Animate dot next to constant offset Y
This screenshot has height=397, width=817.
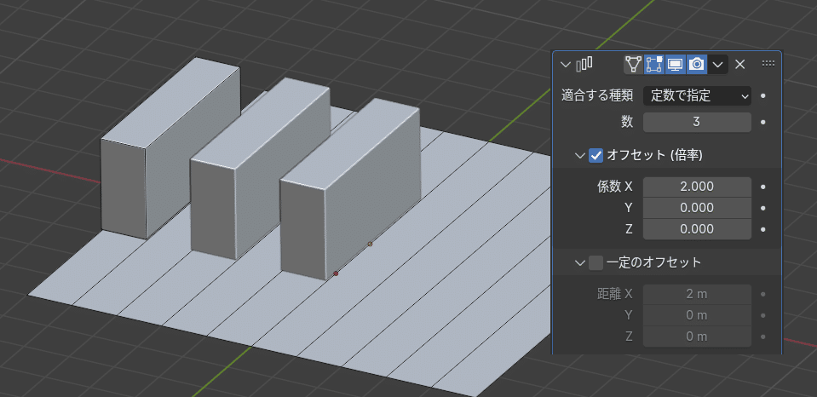[x=762, y=315]
